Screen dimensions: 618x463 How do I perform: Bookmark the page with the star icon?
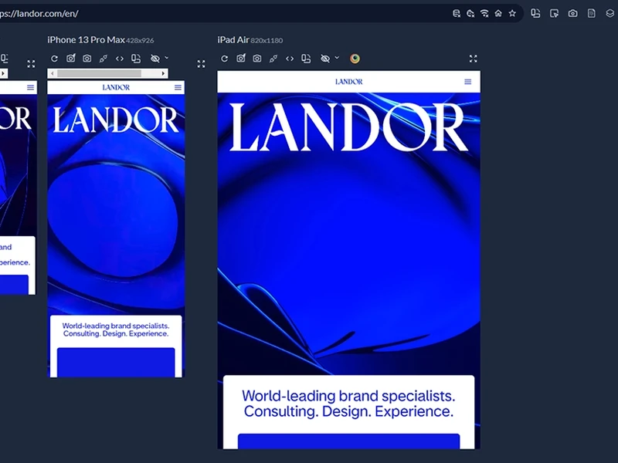(x=512, y=13)
